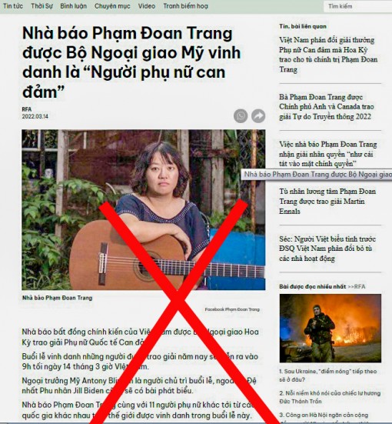Click the share arrow icon
The width and height of the screenshot is (392, 424).
tap(258, 116)
